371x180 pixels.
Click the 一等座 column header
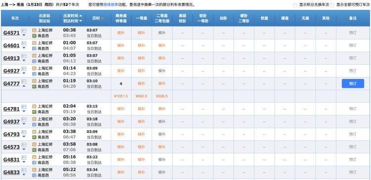click(141, 18)
